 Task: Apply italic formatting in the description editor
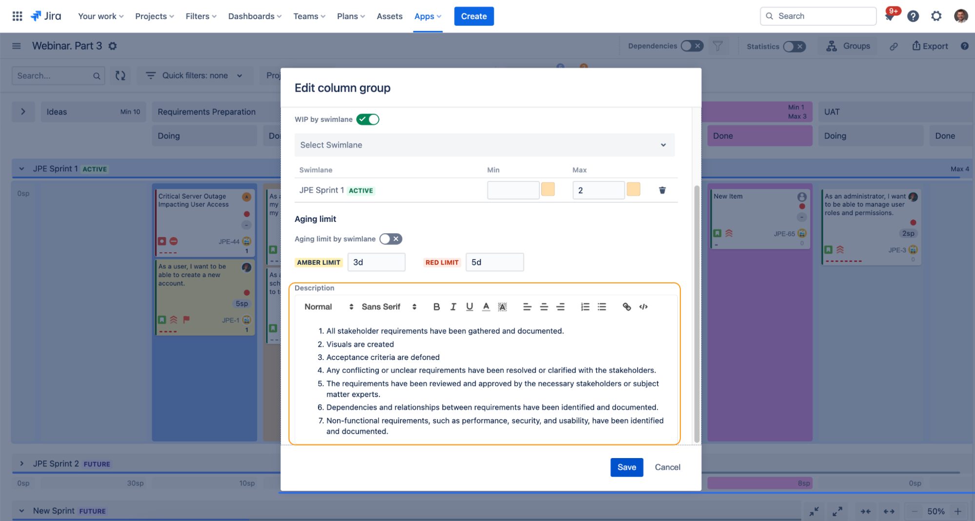pos(453,307)
